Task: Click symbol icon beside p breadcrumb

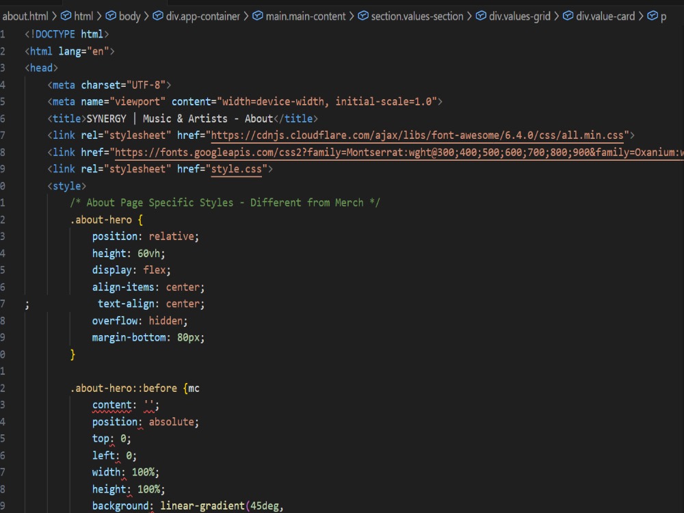Action: coord(652,16)
